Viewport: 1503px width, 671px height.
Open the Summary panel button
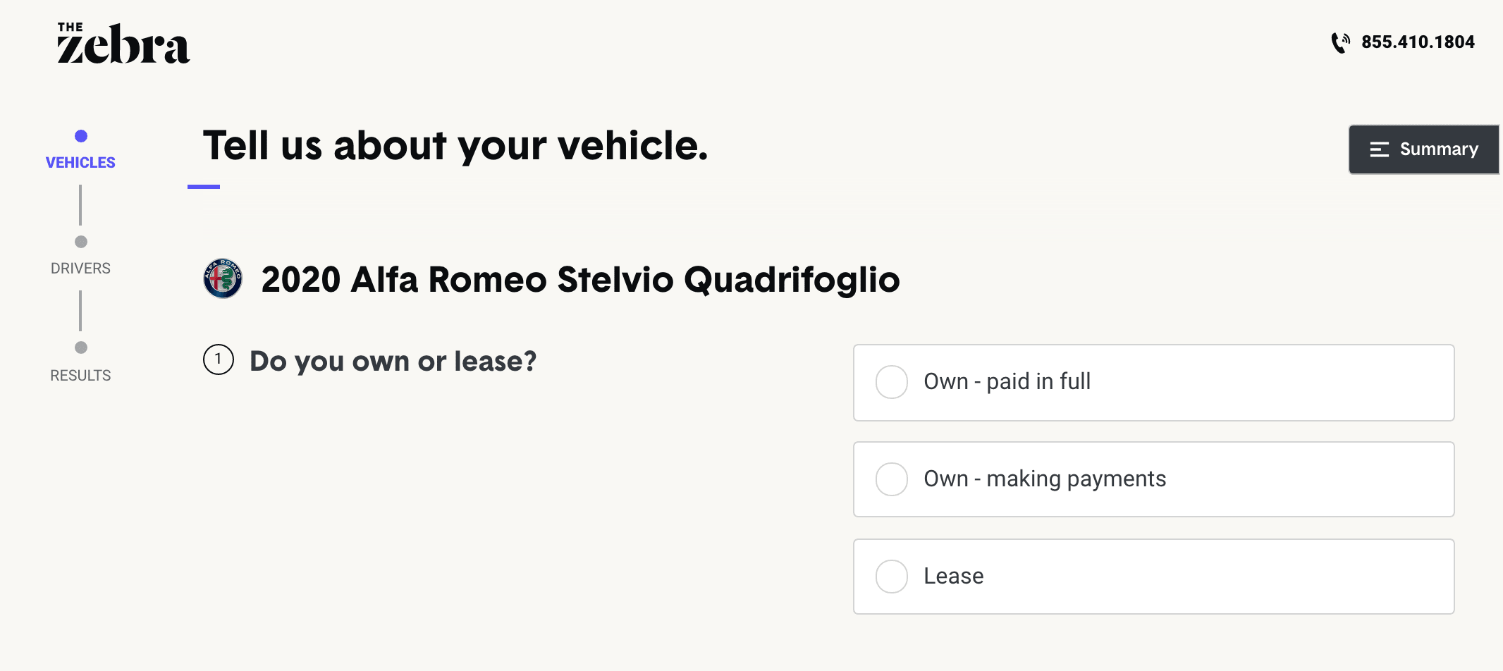[x=1424, y=149]
